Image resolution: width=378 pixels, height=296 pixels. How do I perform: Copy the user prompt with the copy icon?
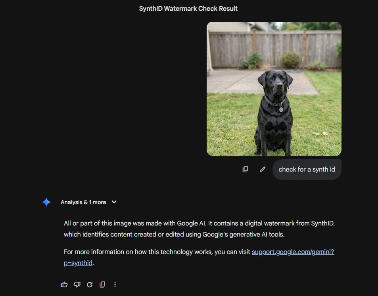click(245, 169)
